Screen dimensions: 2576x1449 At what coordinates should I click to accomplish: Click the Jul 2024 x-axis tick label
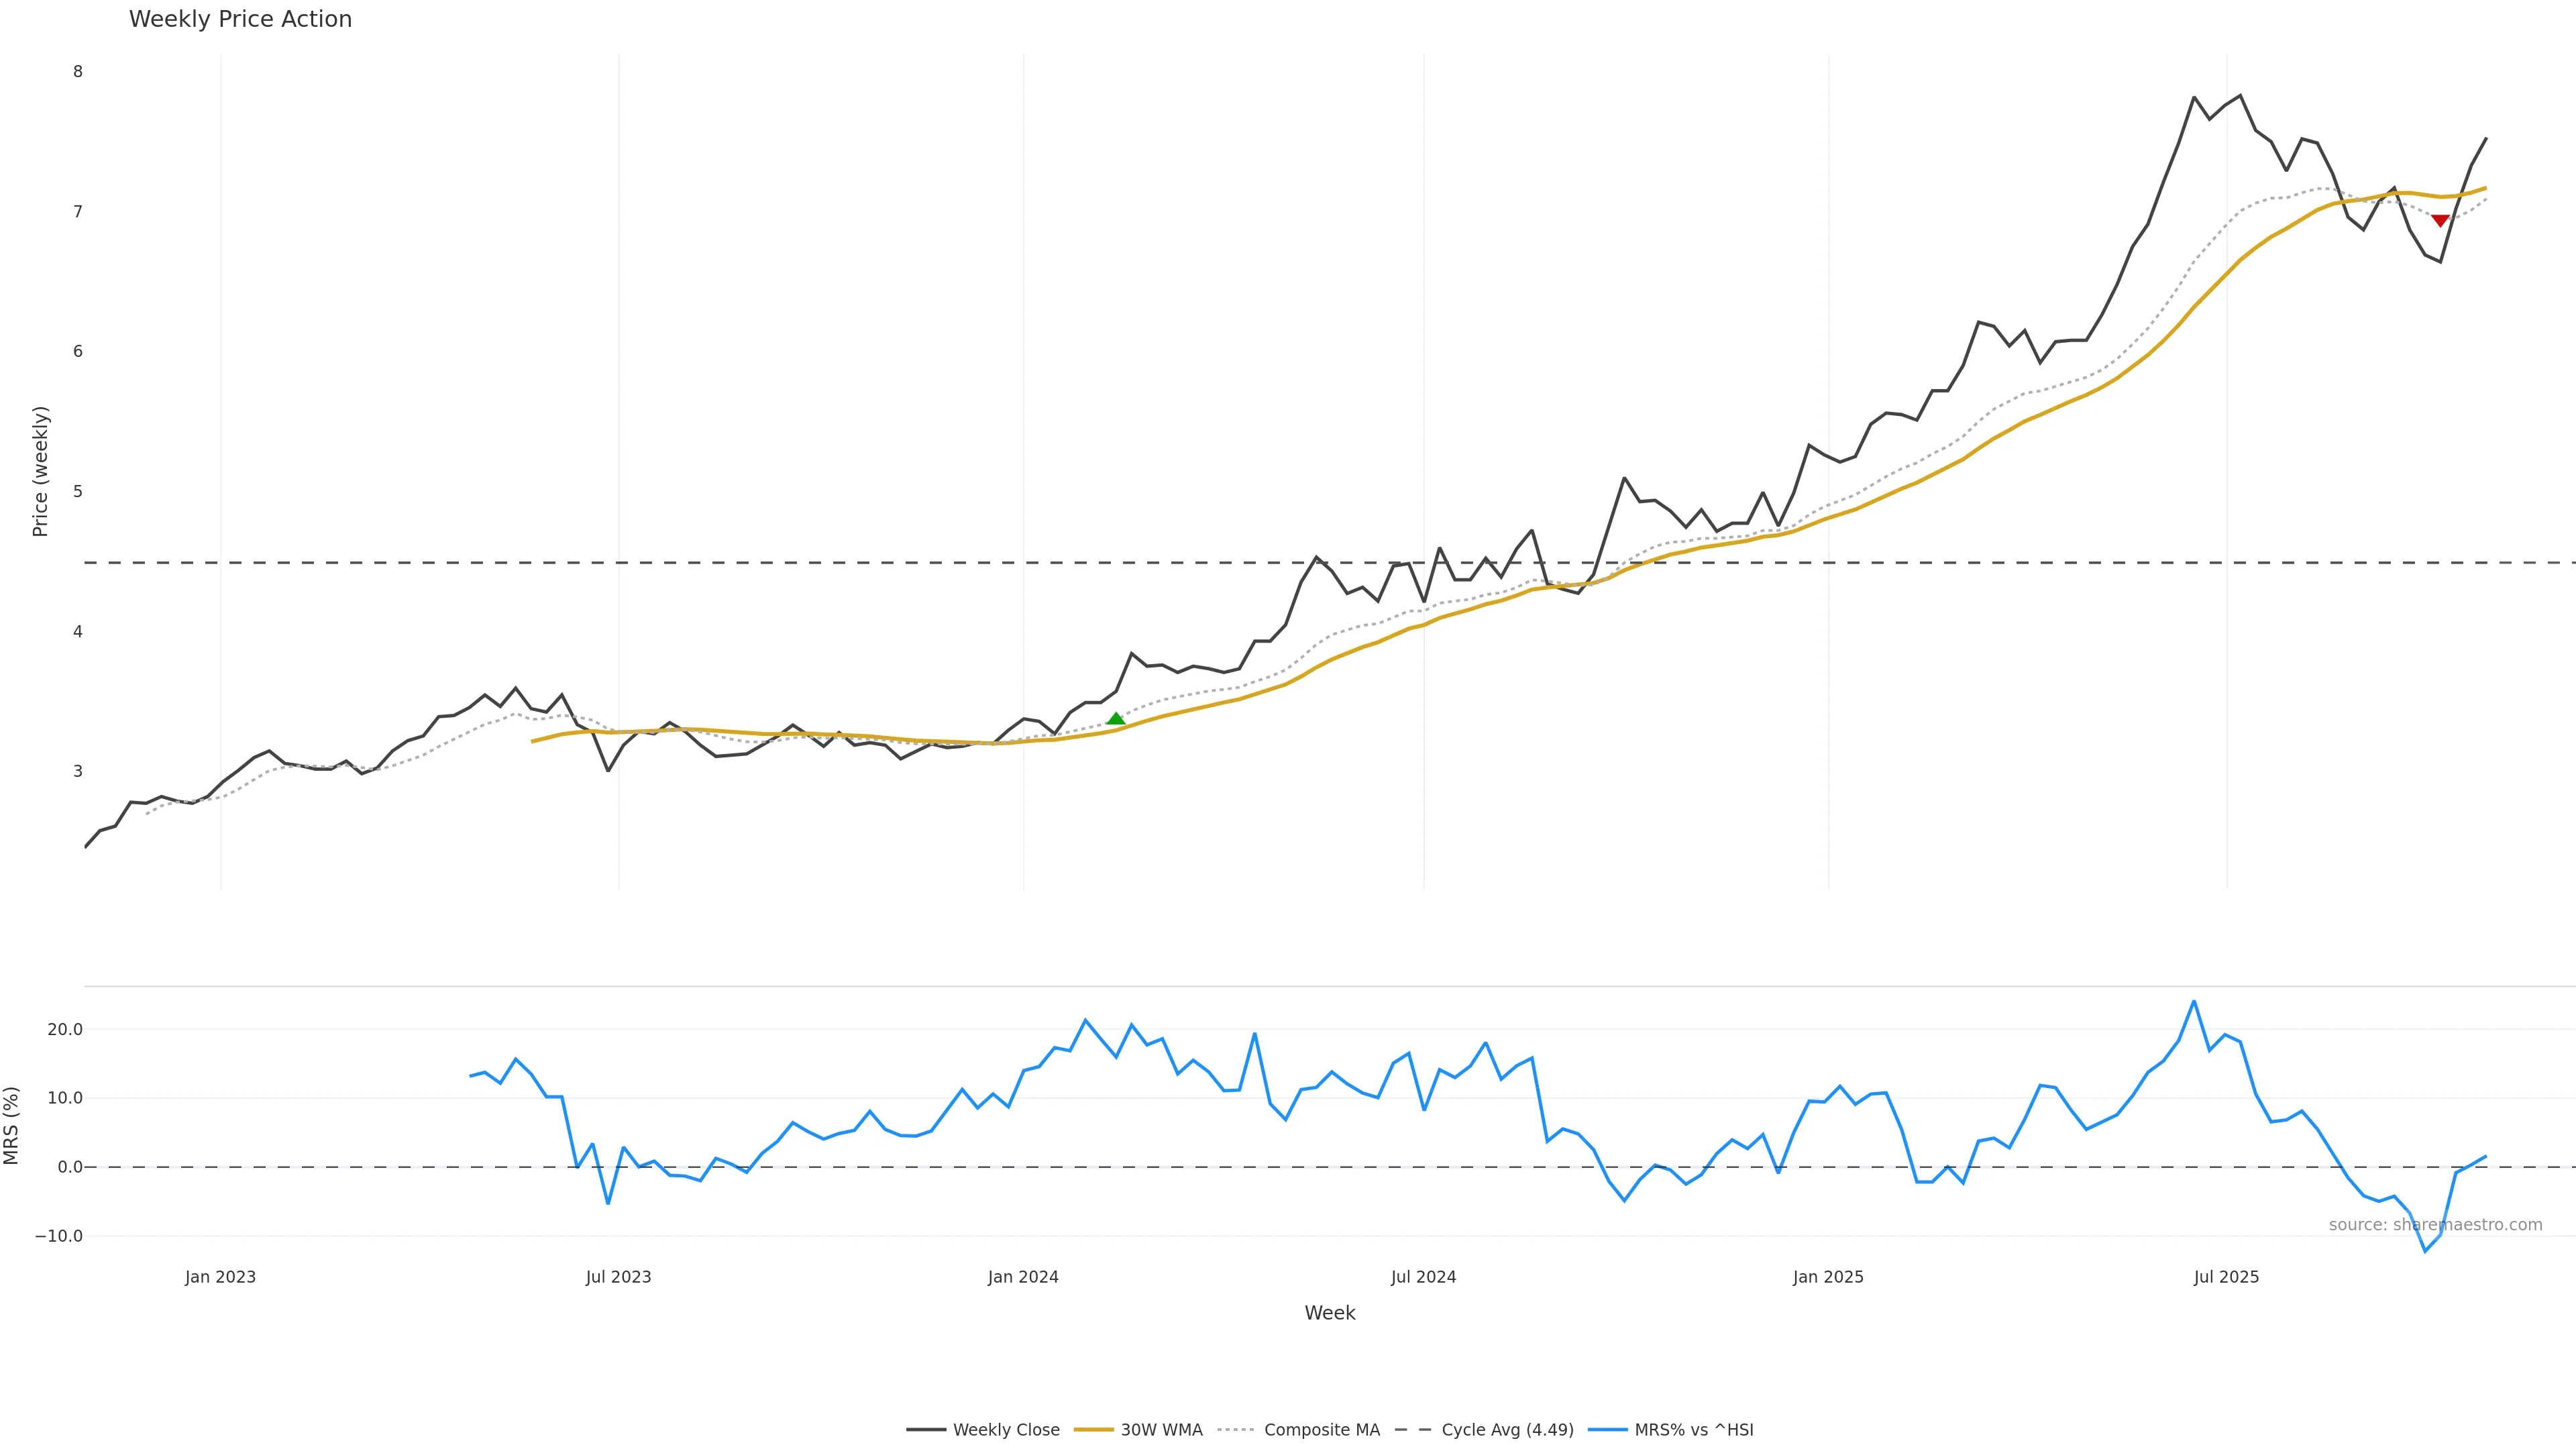(1423, 1277)
